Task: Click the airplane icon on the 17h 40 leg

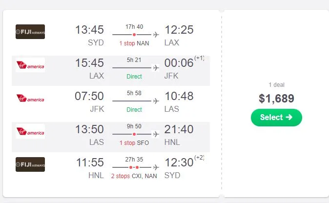Action: tap(156, 35)
